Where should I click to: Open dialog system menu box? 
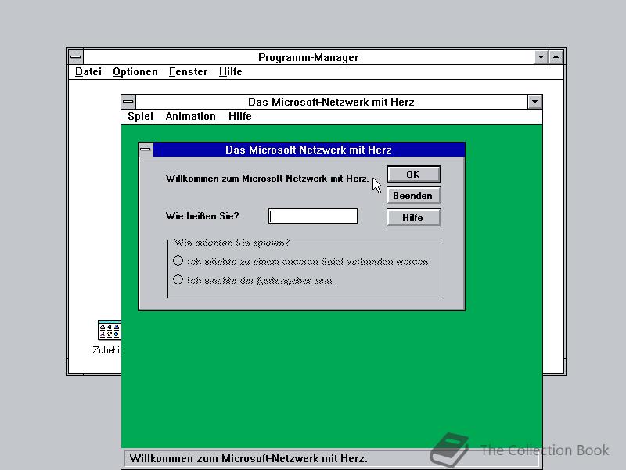[146, 150]
